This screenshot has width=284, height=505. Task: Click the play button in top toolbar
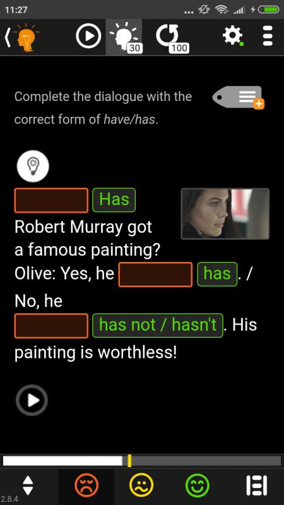click(88, 36)
